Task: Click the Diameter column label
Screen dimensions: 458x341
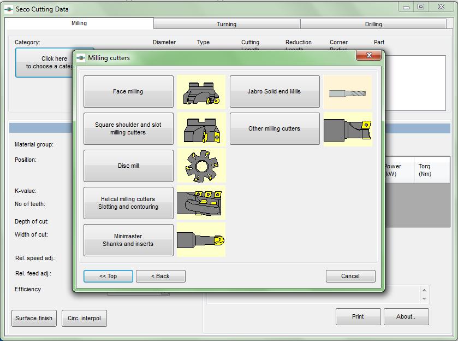Action: pos(164,42)
